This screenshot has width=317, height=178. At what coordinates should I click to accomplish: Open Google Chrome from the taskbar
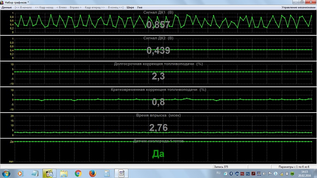(x=78, y=173)
